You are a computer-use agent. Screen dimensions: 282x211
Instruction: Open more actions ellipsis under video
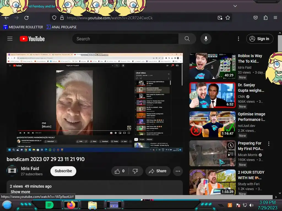[x=178, y=171]
